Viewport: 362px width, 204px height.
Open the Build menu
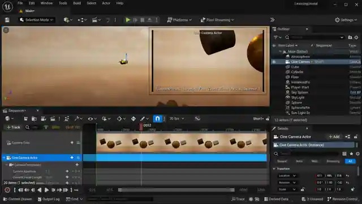point(77,3)
